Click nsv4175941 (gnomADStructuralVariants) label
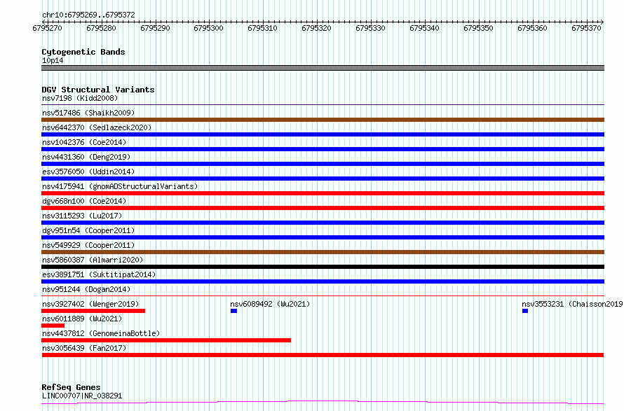 coord(120,186)
